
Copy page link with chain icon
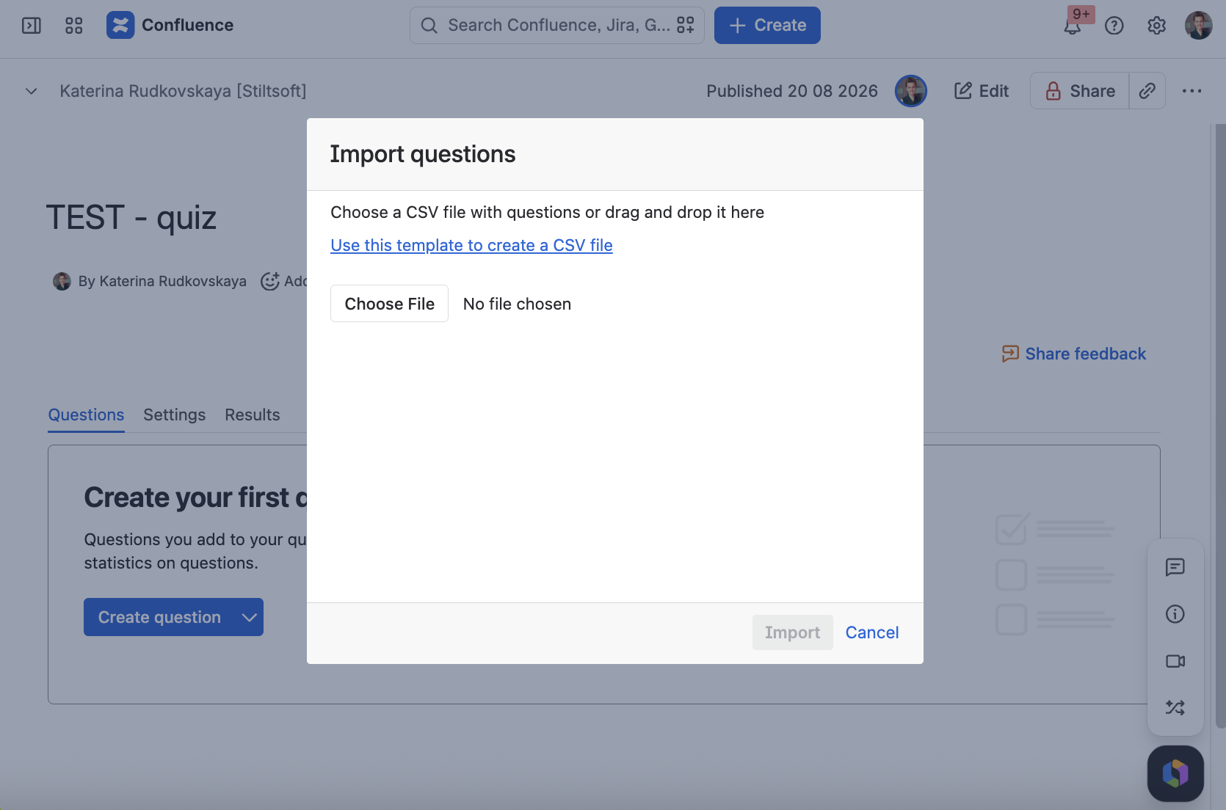click(1147, 91)
